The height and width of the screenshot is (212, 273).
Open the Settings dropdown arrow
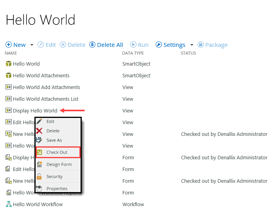click(x=192, y=45)
